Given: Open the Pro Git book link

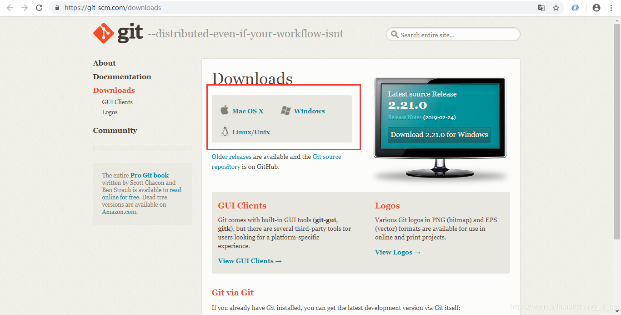Looking at the screenshot, I should pos(149,175).
